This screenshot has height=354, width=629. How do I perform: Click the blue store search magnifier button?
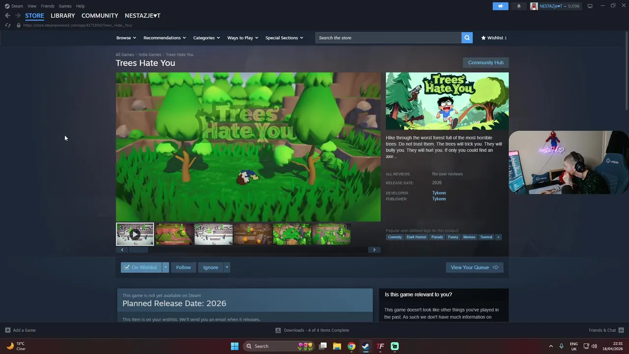(x=467, y=38)
